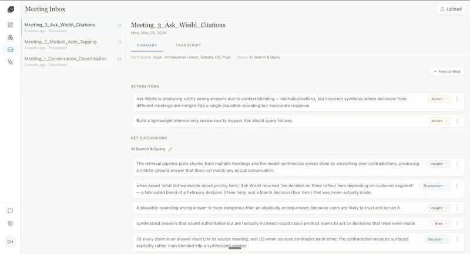Click the Meeting Inbox page title
Screen dimensions: 470x254
coord(45,9)
